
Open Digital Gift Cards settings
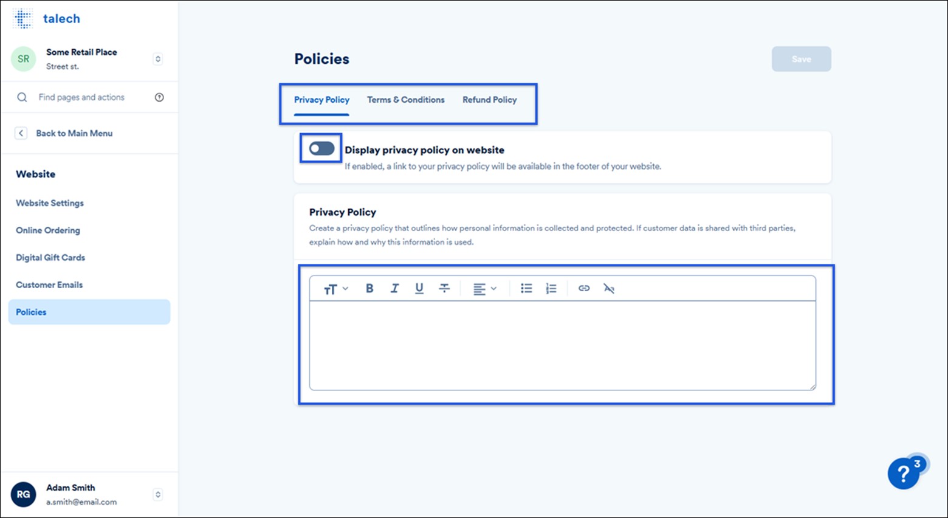pyautogui.click(x=50, y=257)
